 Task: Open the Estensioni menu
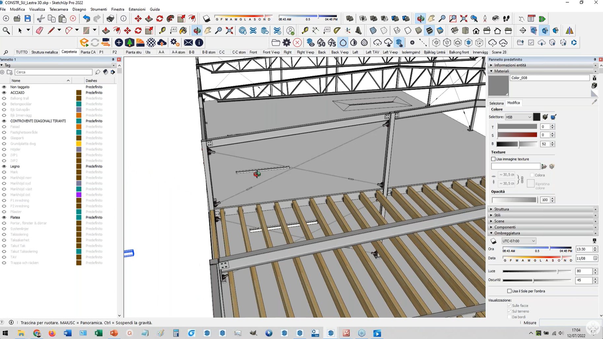pyautogui.click(x=137, y=9)
